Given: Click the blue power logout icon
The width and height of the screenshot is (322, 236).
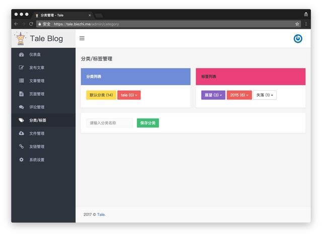Looking at the screenshot, I should coord(298,38).
